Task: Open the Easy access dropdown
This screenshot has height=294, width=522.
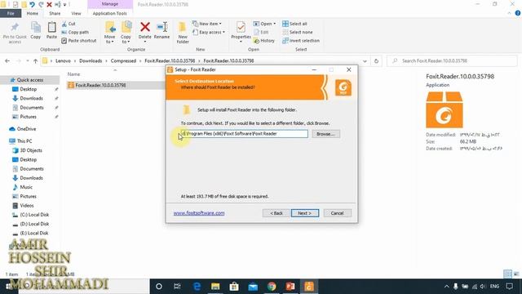Action: 209,33
